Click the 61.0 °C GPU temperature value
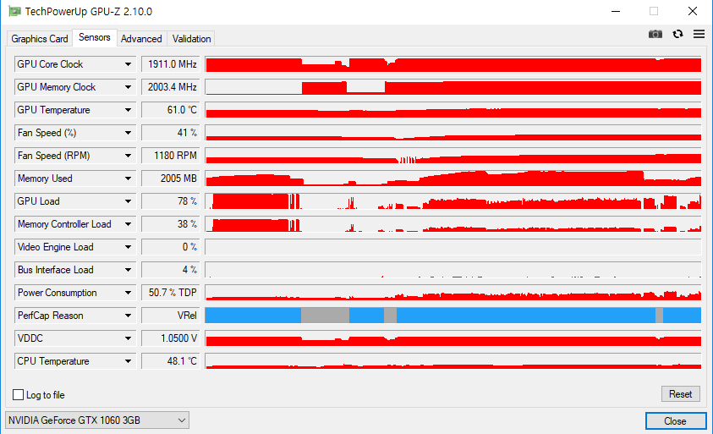Image resolution: width=713 pixels, height=434 pixels. pos(171,110)
